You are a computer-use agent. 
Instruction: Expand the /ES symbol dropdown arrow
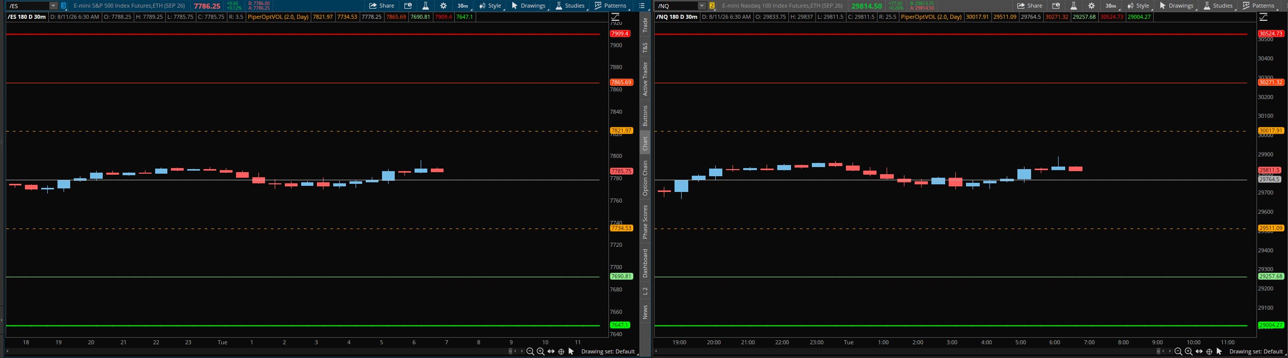(x=53, y=6)
